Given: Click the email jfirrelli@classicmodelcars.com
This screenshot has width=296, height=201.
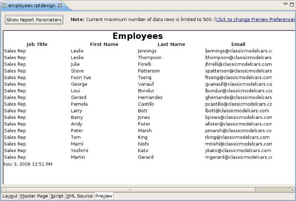Looking at the screenshot, I should point(238,64).
